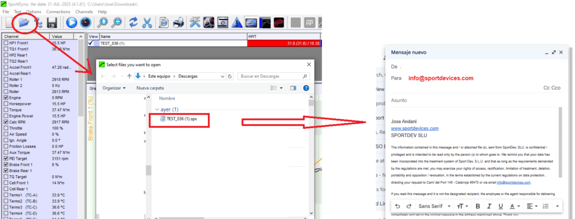Click the Nueva carpeta button
Screen dimensions: 575x219
[x=150, y=88]
